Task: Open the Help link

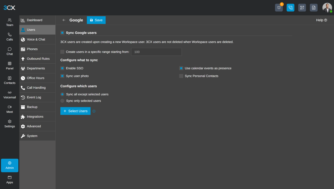Action: pyautogui.click(x=321, y=20)
